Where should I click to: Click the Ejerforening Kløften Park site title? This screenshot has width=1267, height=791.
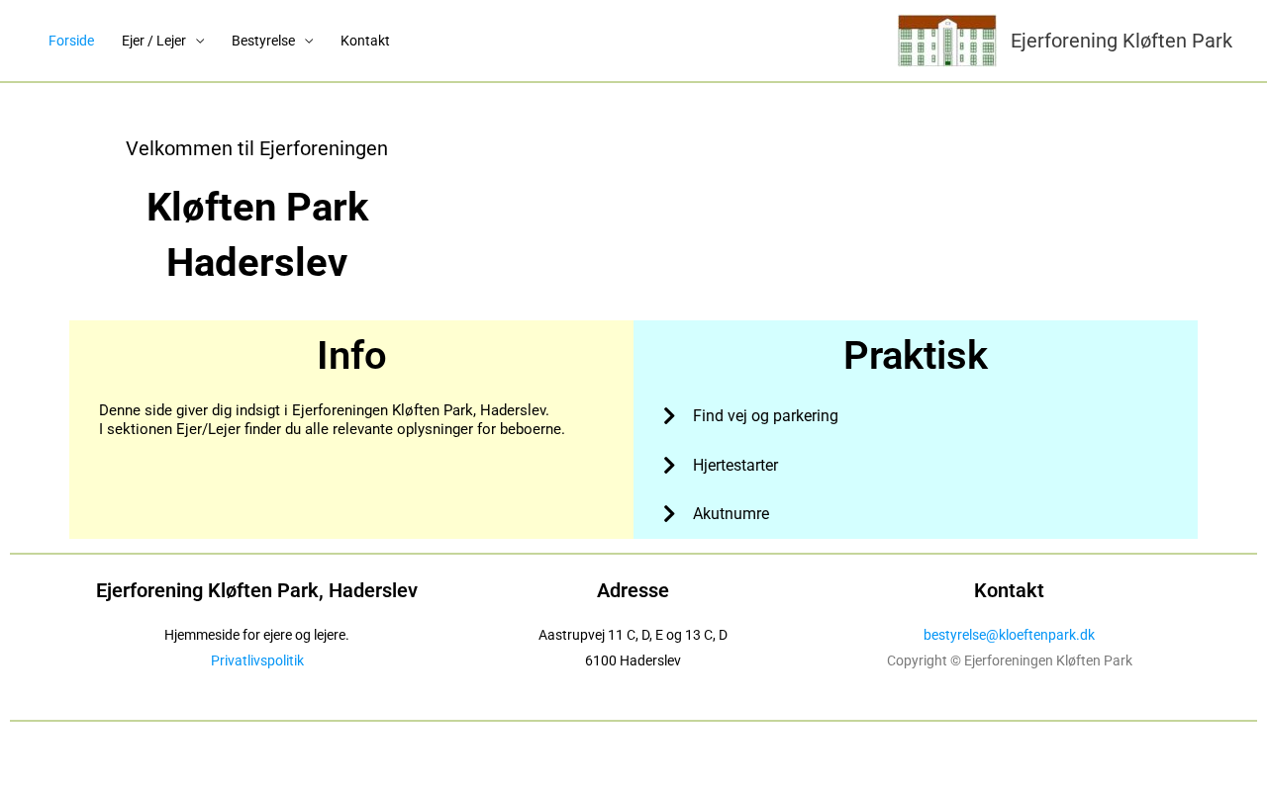(x=1121, y=41)
